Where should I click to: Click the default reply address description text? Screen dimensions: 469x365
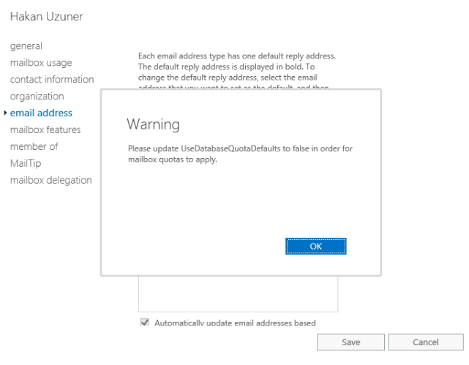coord(237,67)
